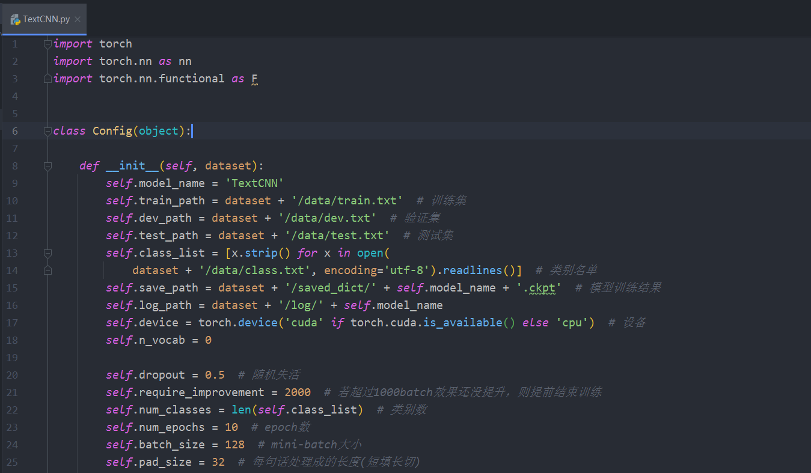Image resolution: width=811 pixels, height=473 pixels.
Task: Click the '/log/' string on line 16
Action: tap(301, 305)
